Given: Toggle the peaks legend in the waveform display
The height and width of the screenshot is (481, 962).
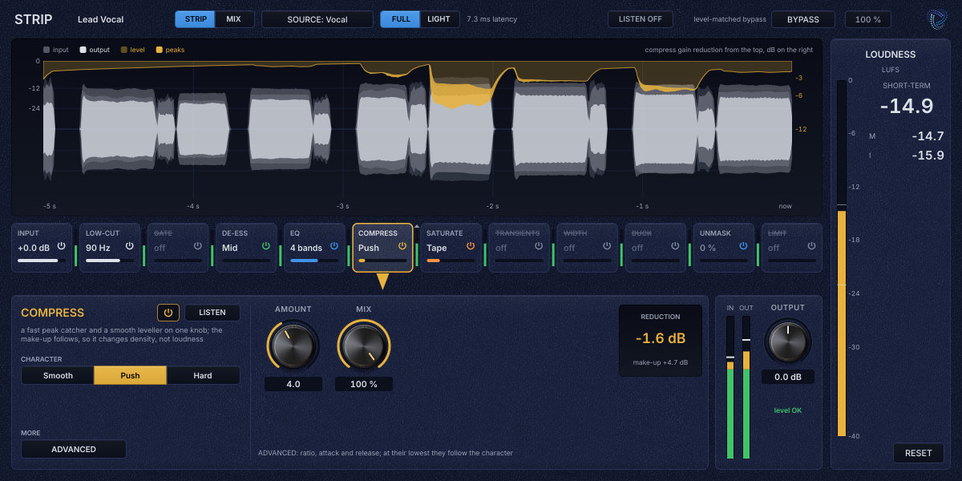Looking at the screenshot, I should click(x=170, y=50).
